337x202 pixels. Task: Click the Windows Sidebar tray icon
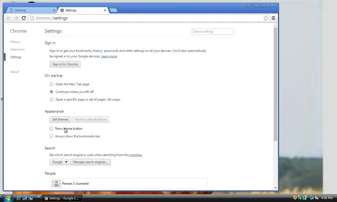coord(304,198)
